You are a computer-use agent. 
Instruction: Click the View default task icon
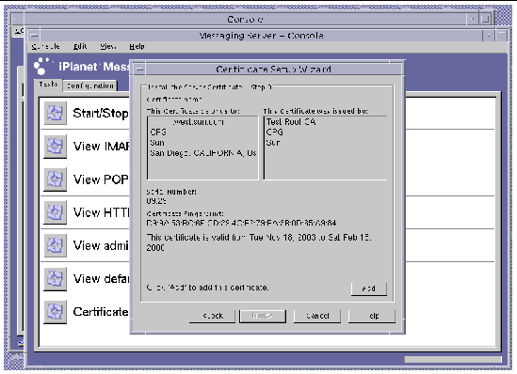[55, 278]
